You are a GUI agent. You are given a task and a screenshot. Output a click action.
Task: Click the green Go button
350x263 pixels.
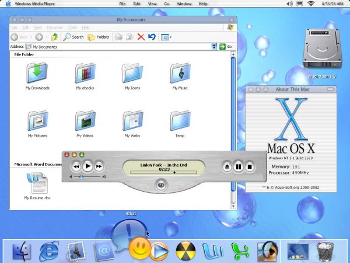pyautogui.click(x=225, y=47)
